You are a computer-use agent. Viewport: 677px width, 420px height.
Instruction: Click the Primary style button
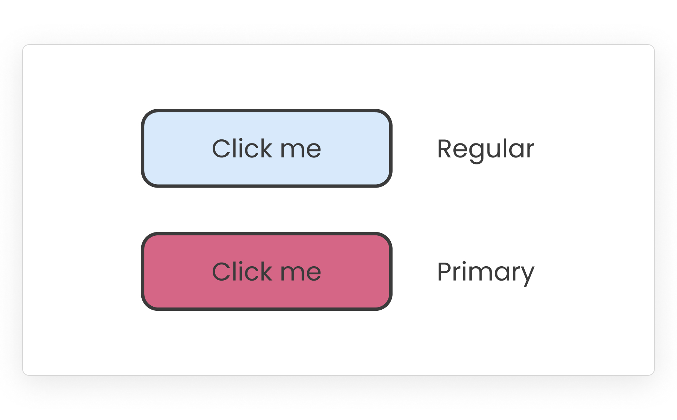coord(266,271)
